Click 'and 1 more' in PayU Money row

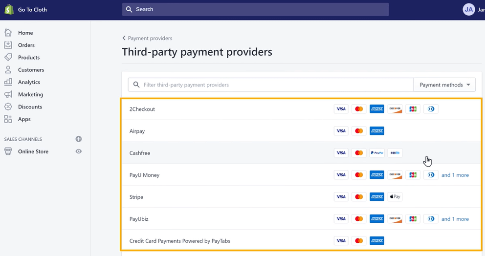point(455,175)
